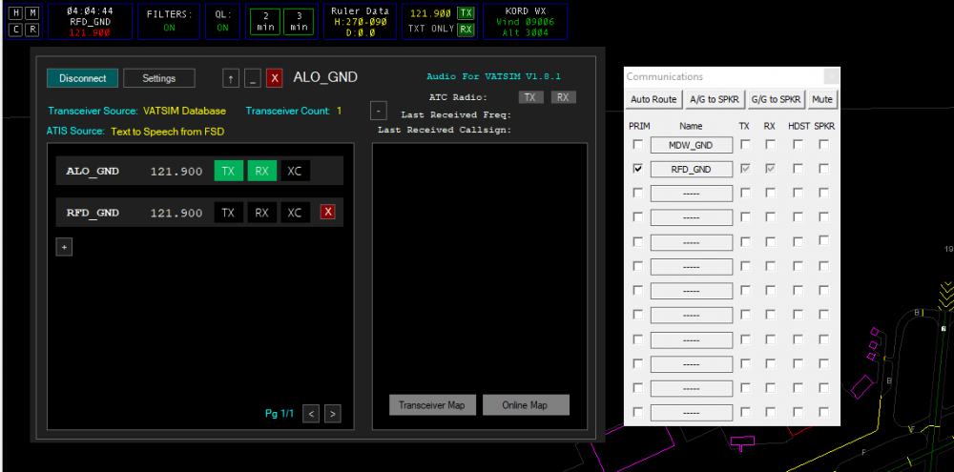Screen dimensions: 954x472
Task: Add a new transceiver with plus button
Action: click(x=64, y=247)
